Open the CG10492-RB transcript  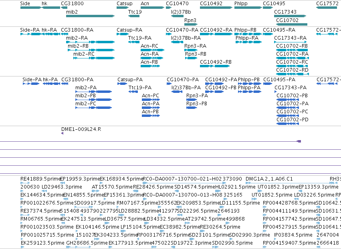click(x=215, y=66)
